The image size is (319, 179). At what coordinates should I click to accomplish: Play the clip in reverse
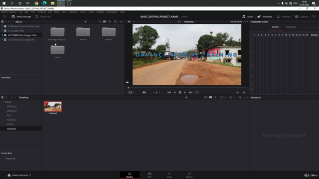[x=174, y=92]
